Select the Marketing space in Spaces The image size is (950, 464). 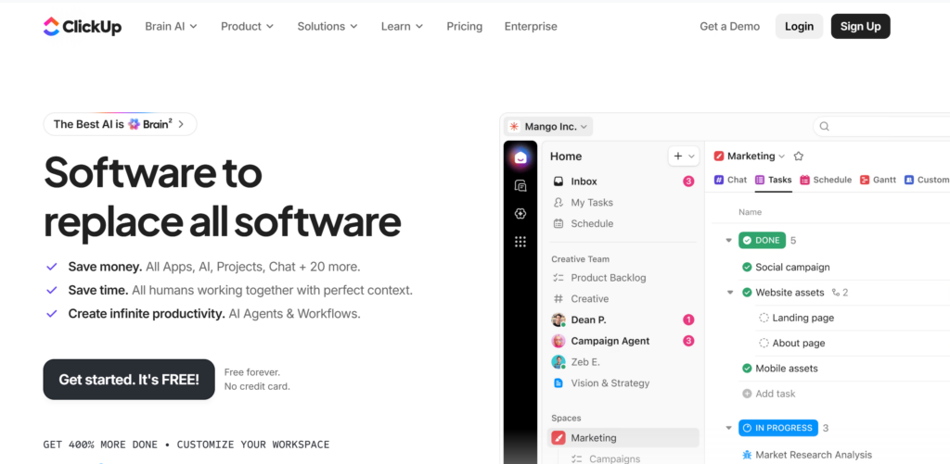pos(623,438)
